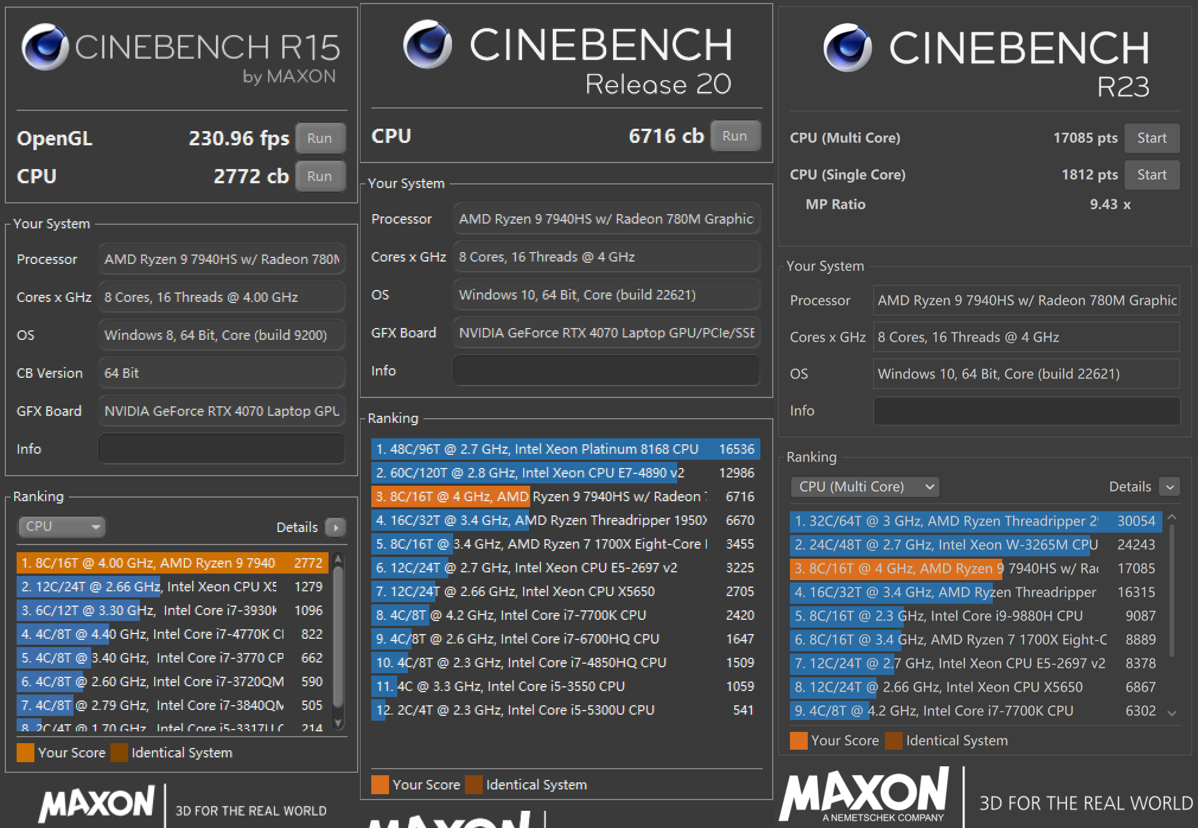Start the CPU Multi Core test in R23
The width and height of the screenshot is (1198, 828).
(x=1151, y=138)
